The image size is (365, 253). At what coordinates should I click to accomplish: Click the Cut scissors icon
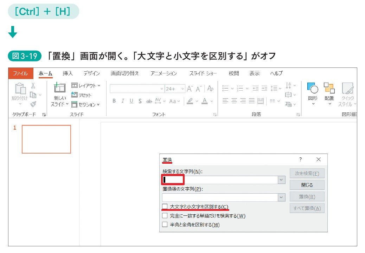33,85
